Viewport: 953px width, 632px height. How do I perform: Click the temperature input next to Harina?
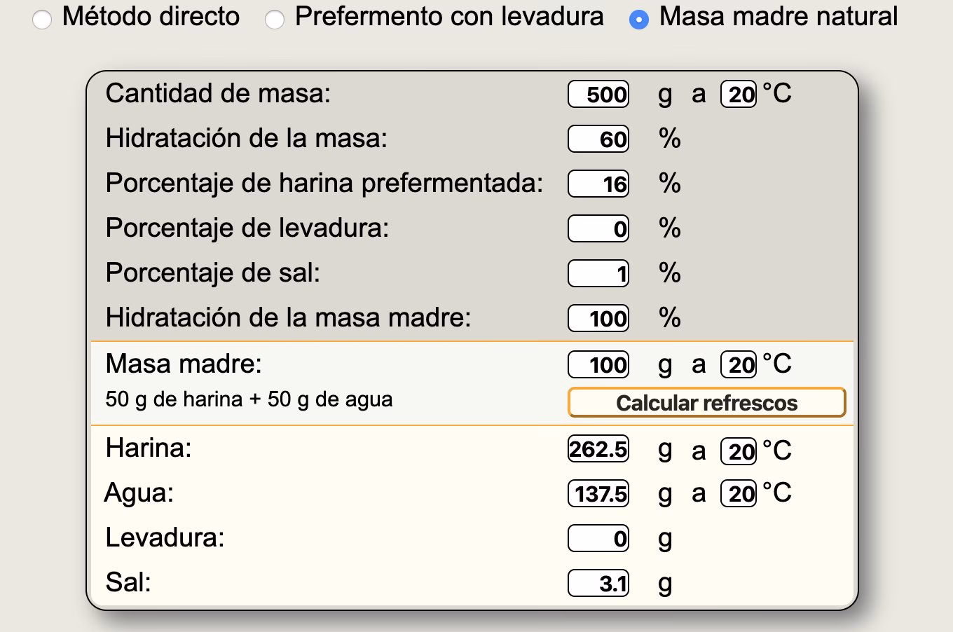point(739,450)
